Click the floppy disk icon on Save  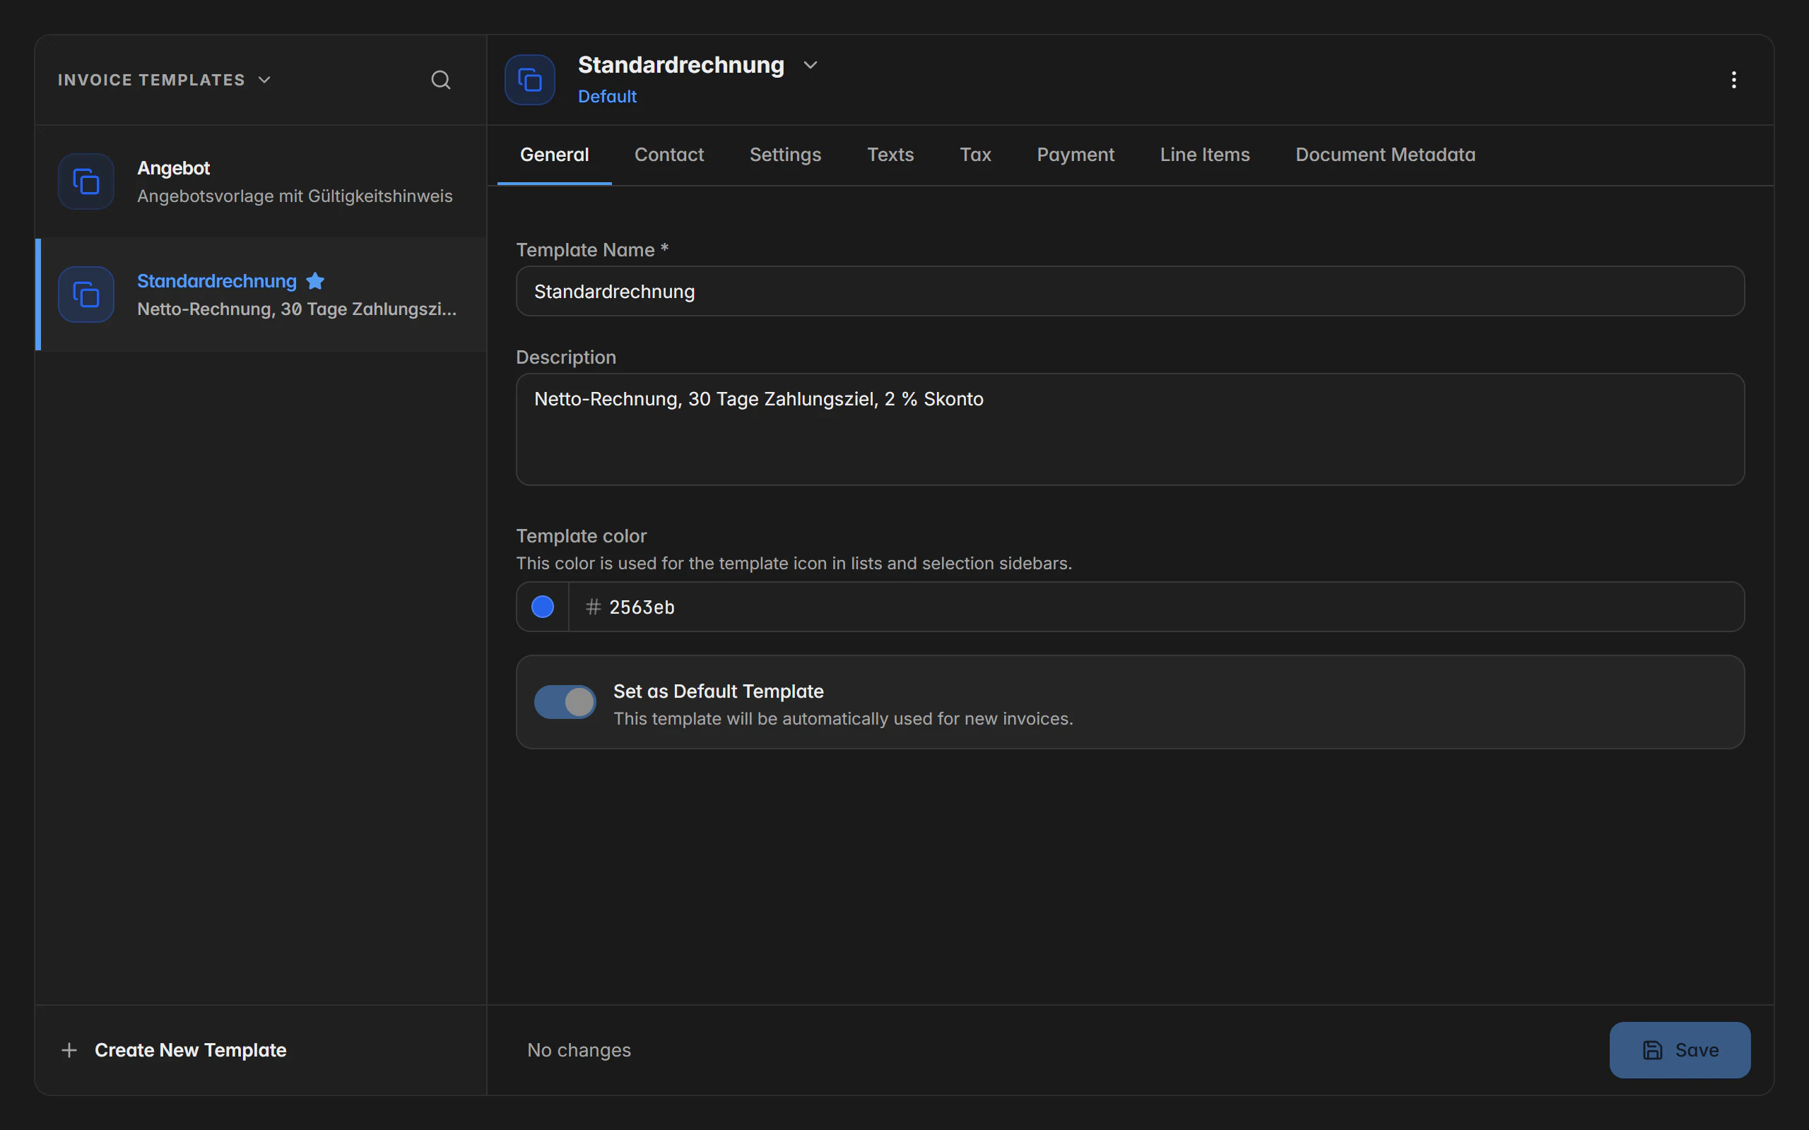point(1653,1050)
